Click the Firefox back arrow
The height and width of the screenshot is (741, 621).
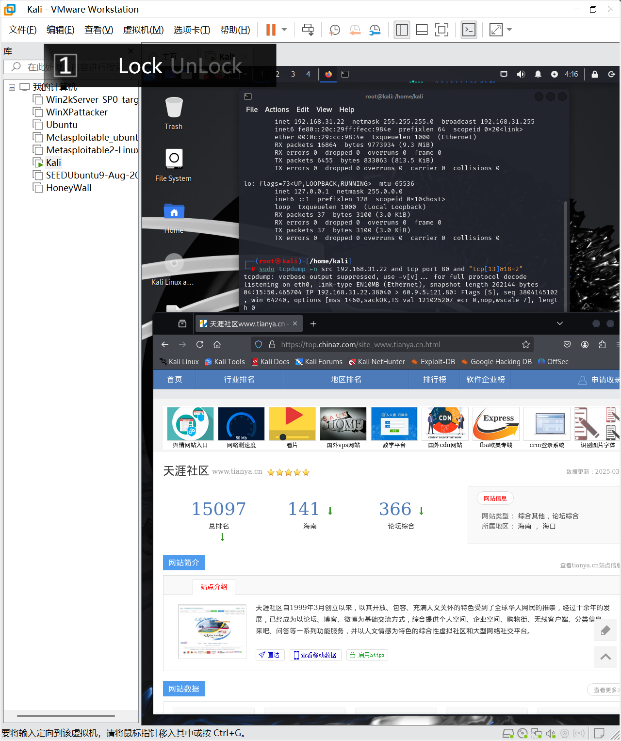165,344
